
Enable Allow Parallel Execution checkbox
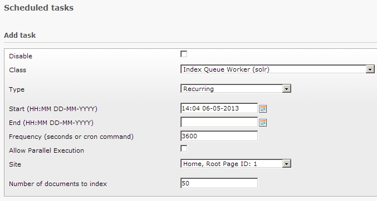(x=184, y=148)
